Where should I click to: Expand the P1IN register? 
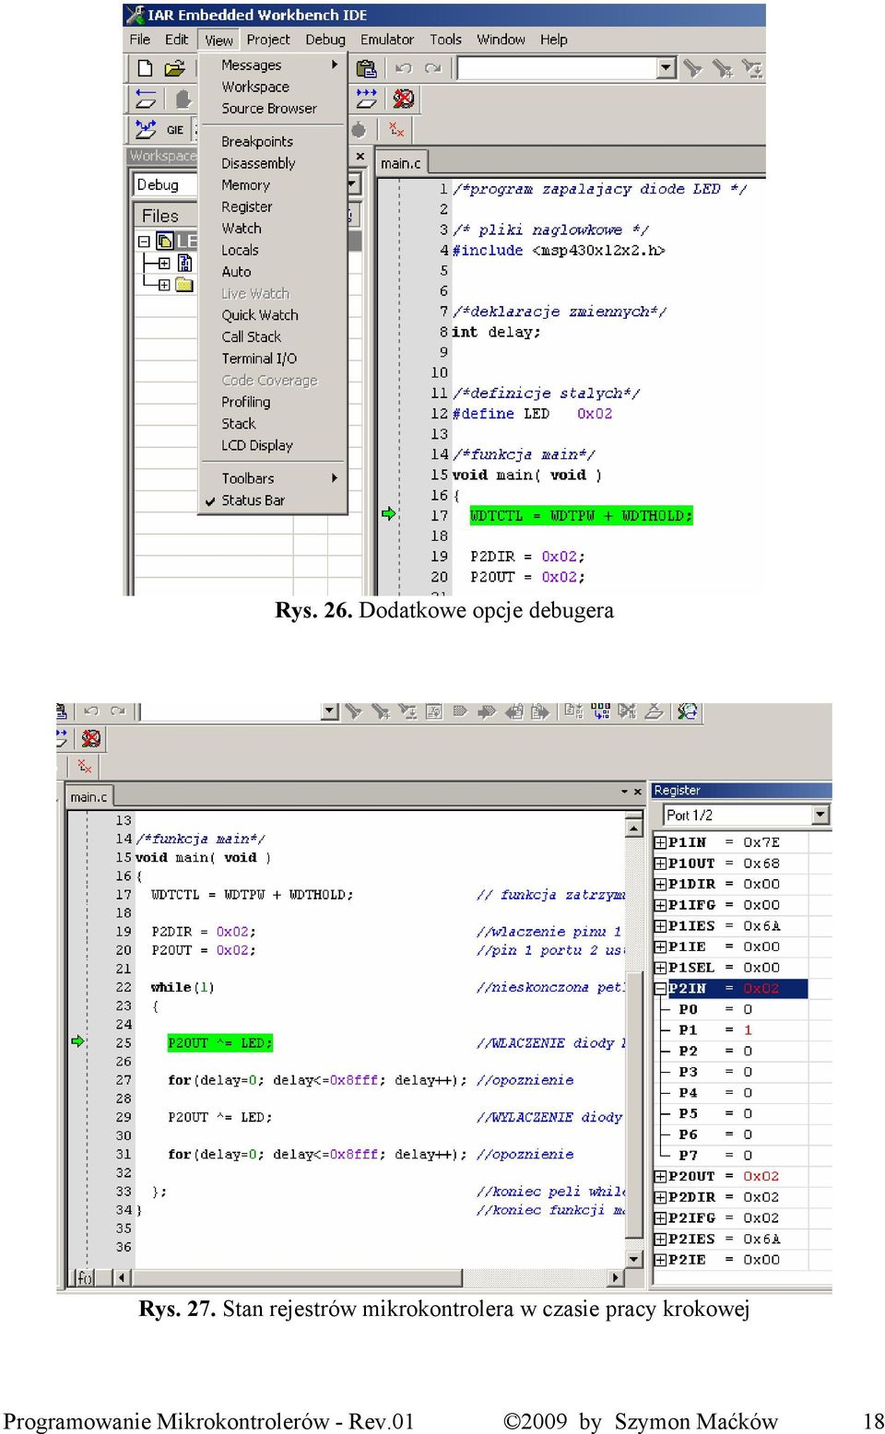(660, 842)
